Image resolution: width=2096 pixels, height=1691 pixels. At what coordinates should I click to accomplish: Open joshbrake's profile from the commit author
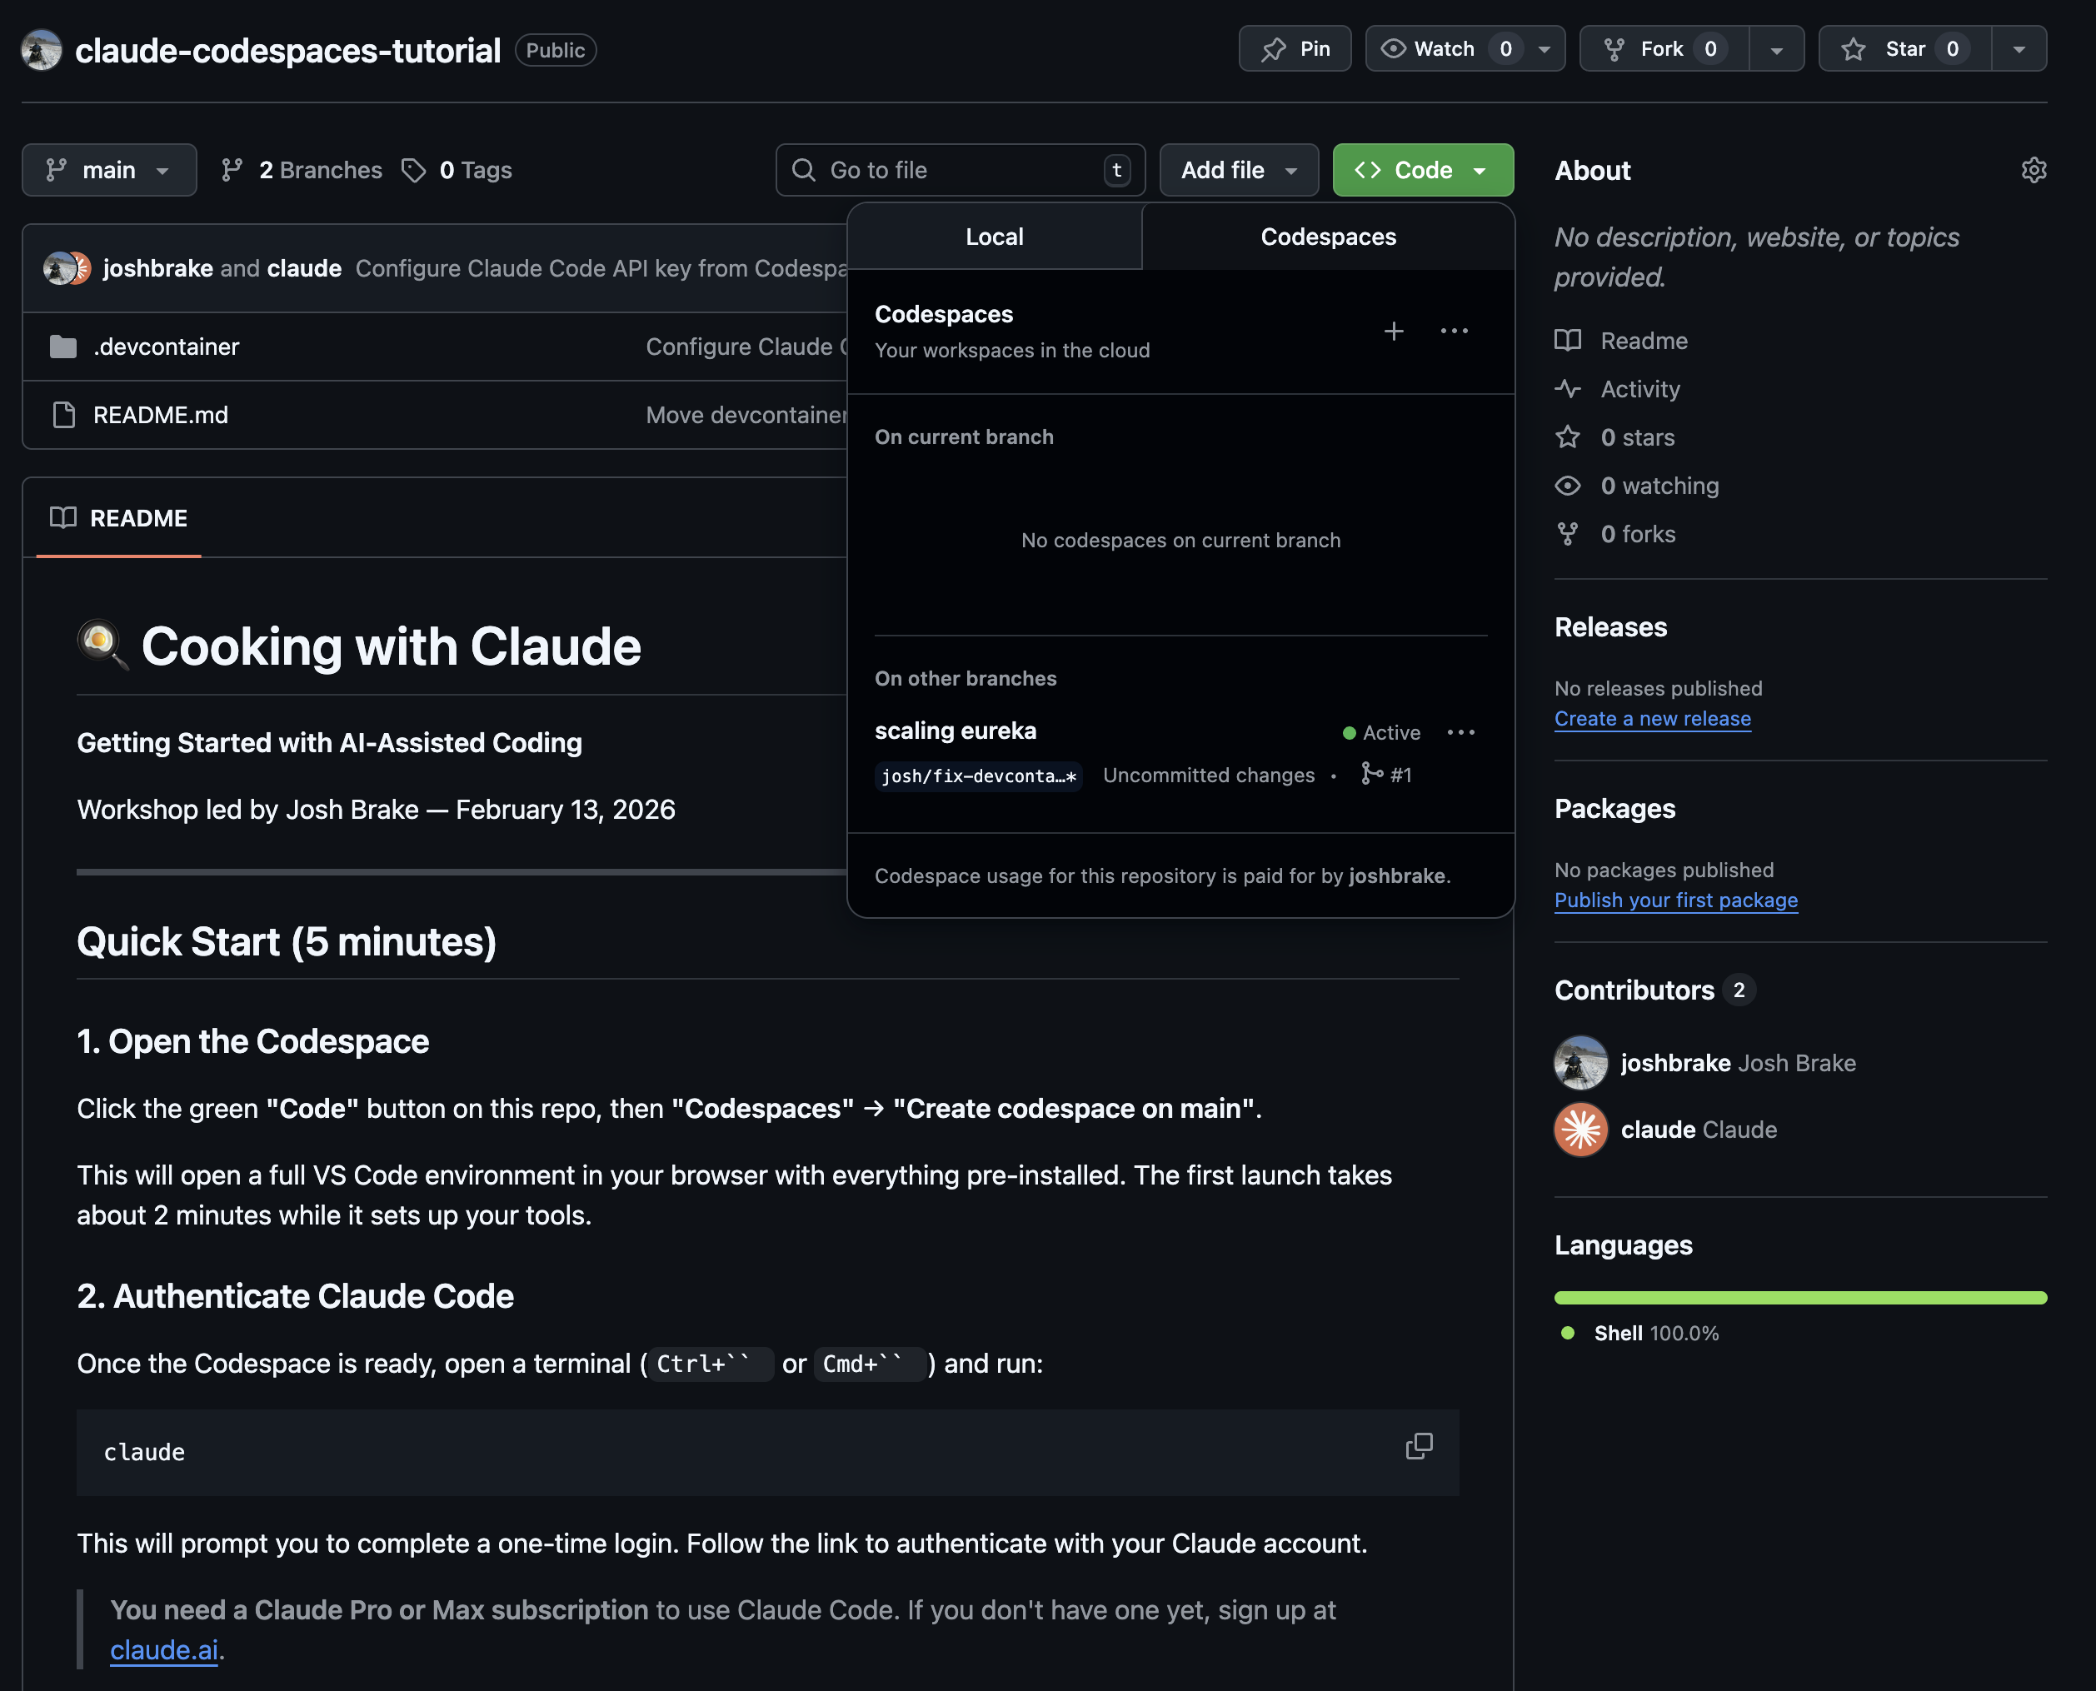point(157,268)
